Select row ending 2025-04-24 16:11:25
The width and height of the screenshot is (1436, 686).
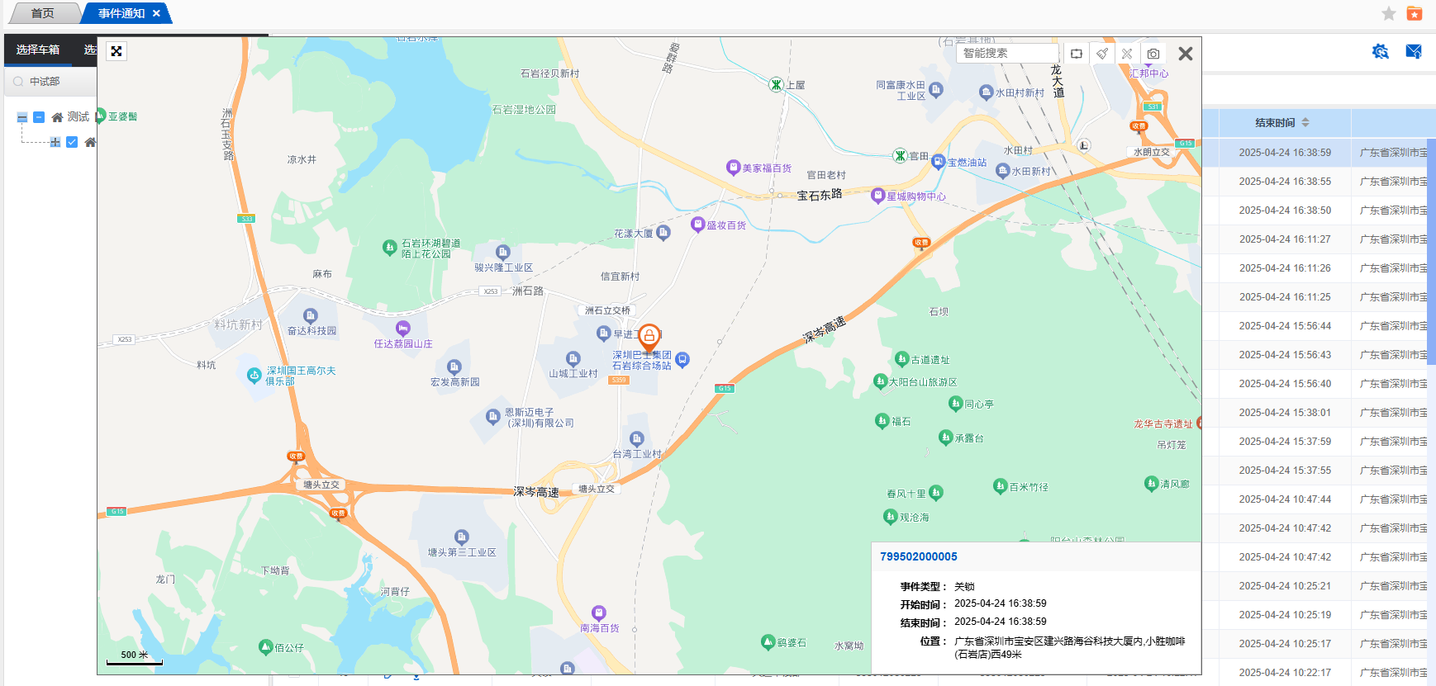1319,297
